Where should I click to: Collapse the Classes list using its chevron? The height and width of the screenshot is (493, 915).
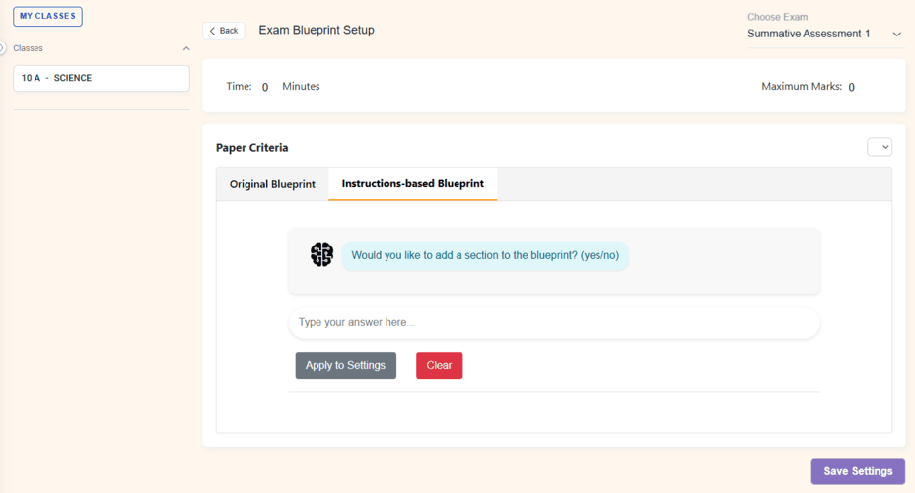pos(186,48)
